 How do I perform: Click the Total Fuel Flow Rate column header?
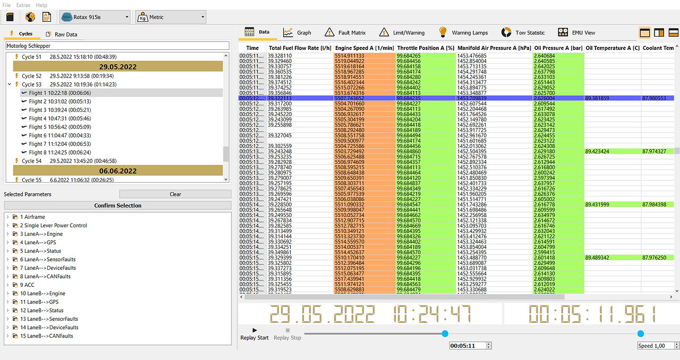[300, 48]
